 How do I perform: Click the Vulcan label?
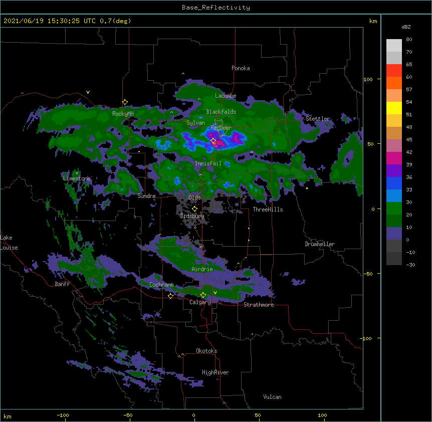[272, 397]
